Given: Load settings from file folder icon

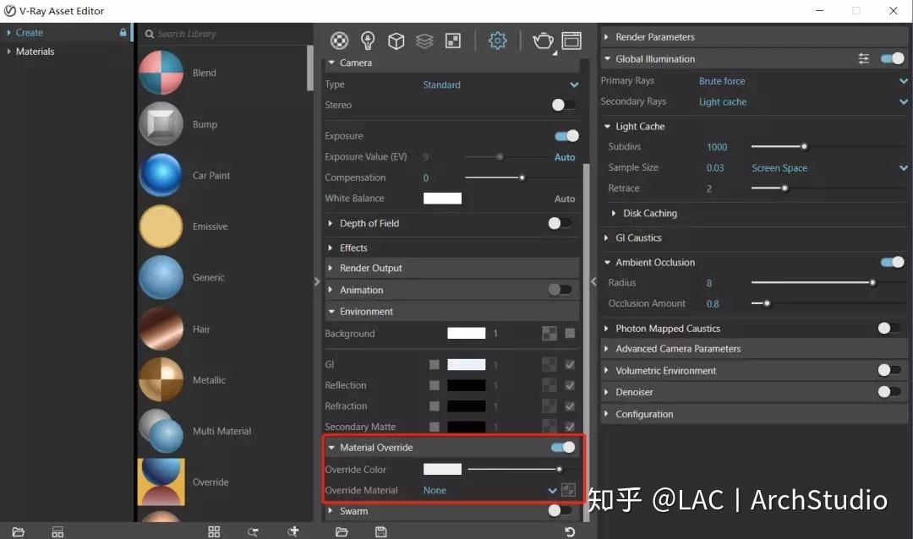Looking at the screenshot, I should [x=342, y=531].
